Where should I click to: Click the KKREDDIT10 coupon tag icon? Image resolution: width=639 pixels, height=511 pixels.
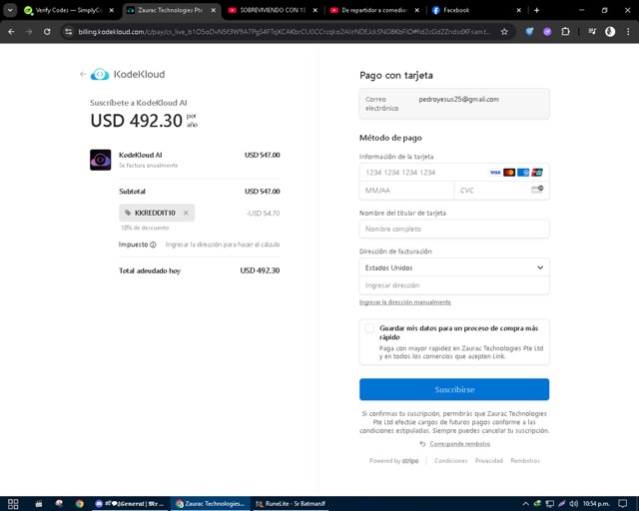click(128, 213)
